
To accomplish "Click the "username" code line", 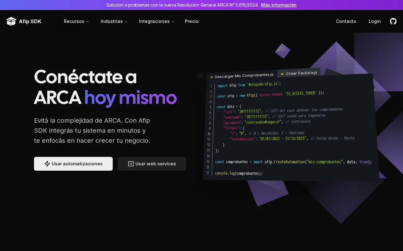I will 274,116.
